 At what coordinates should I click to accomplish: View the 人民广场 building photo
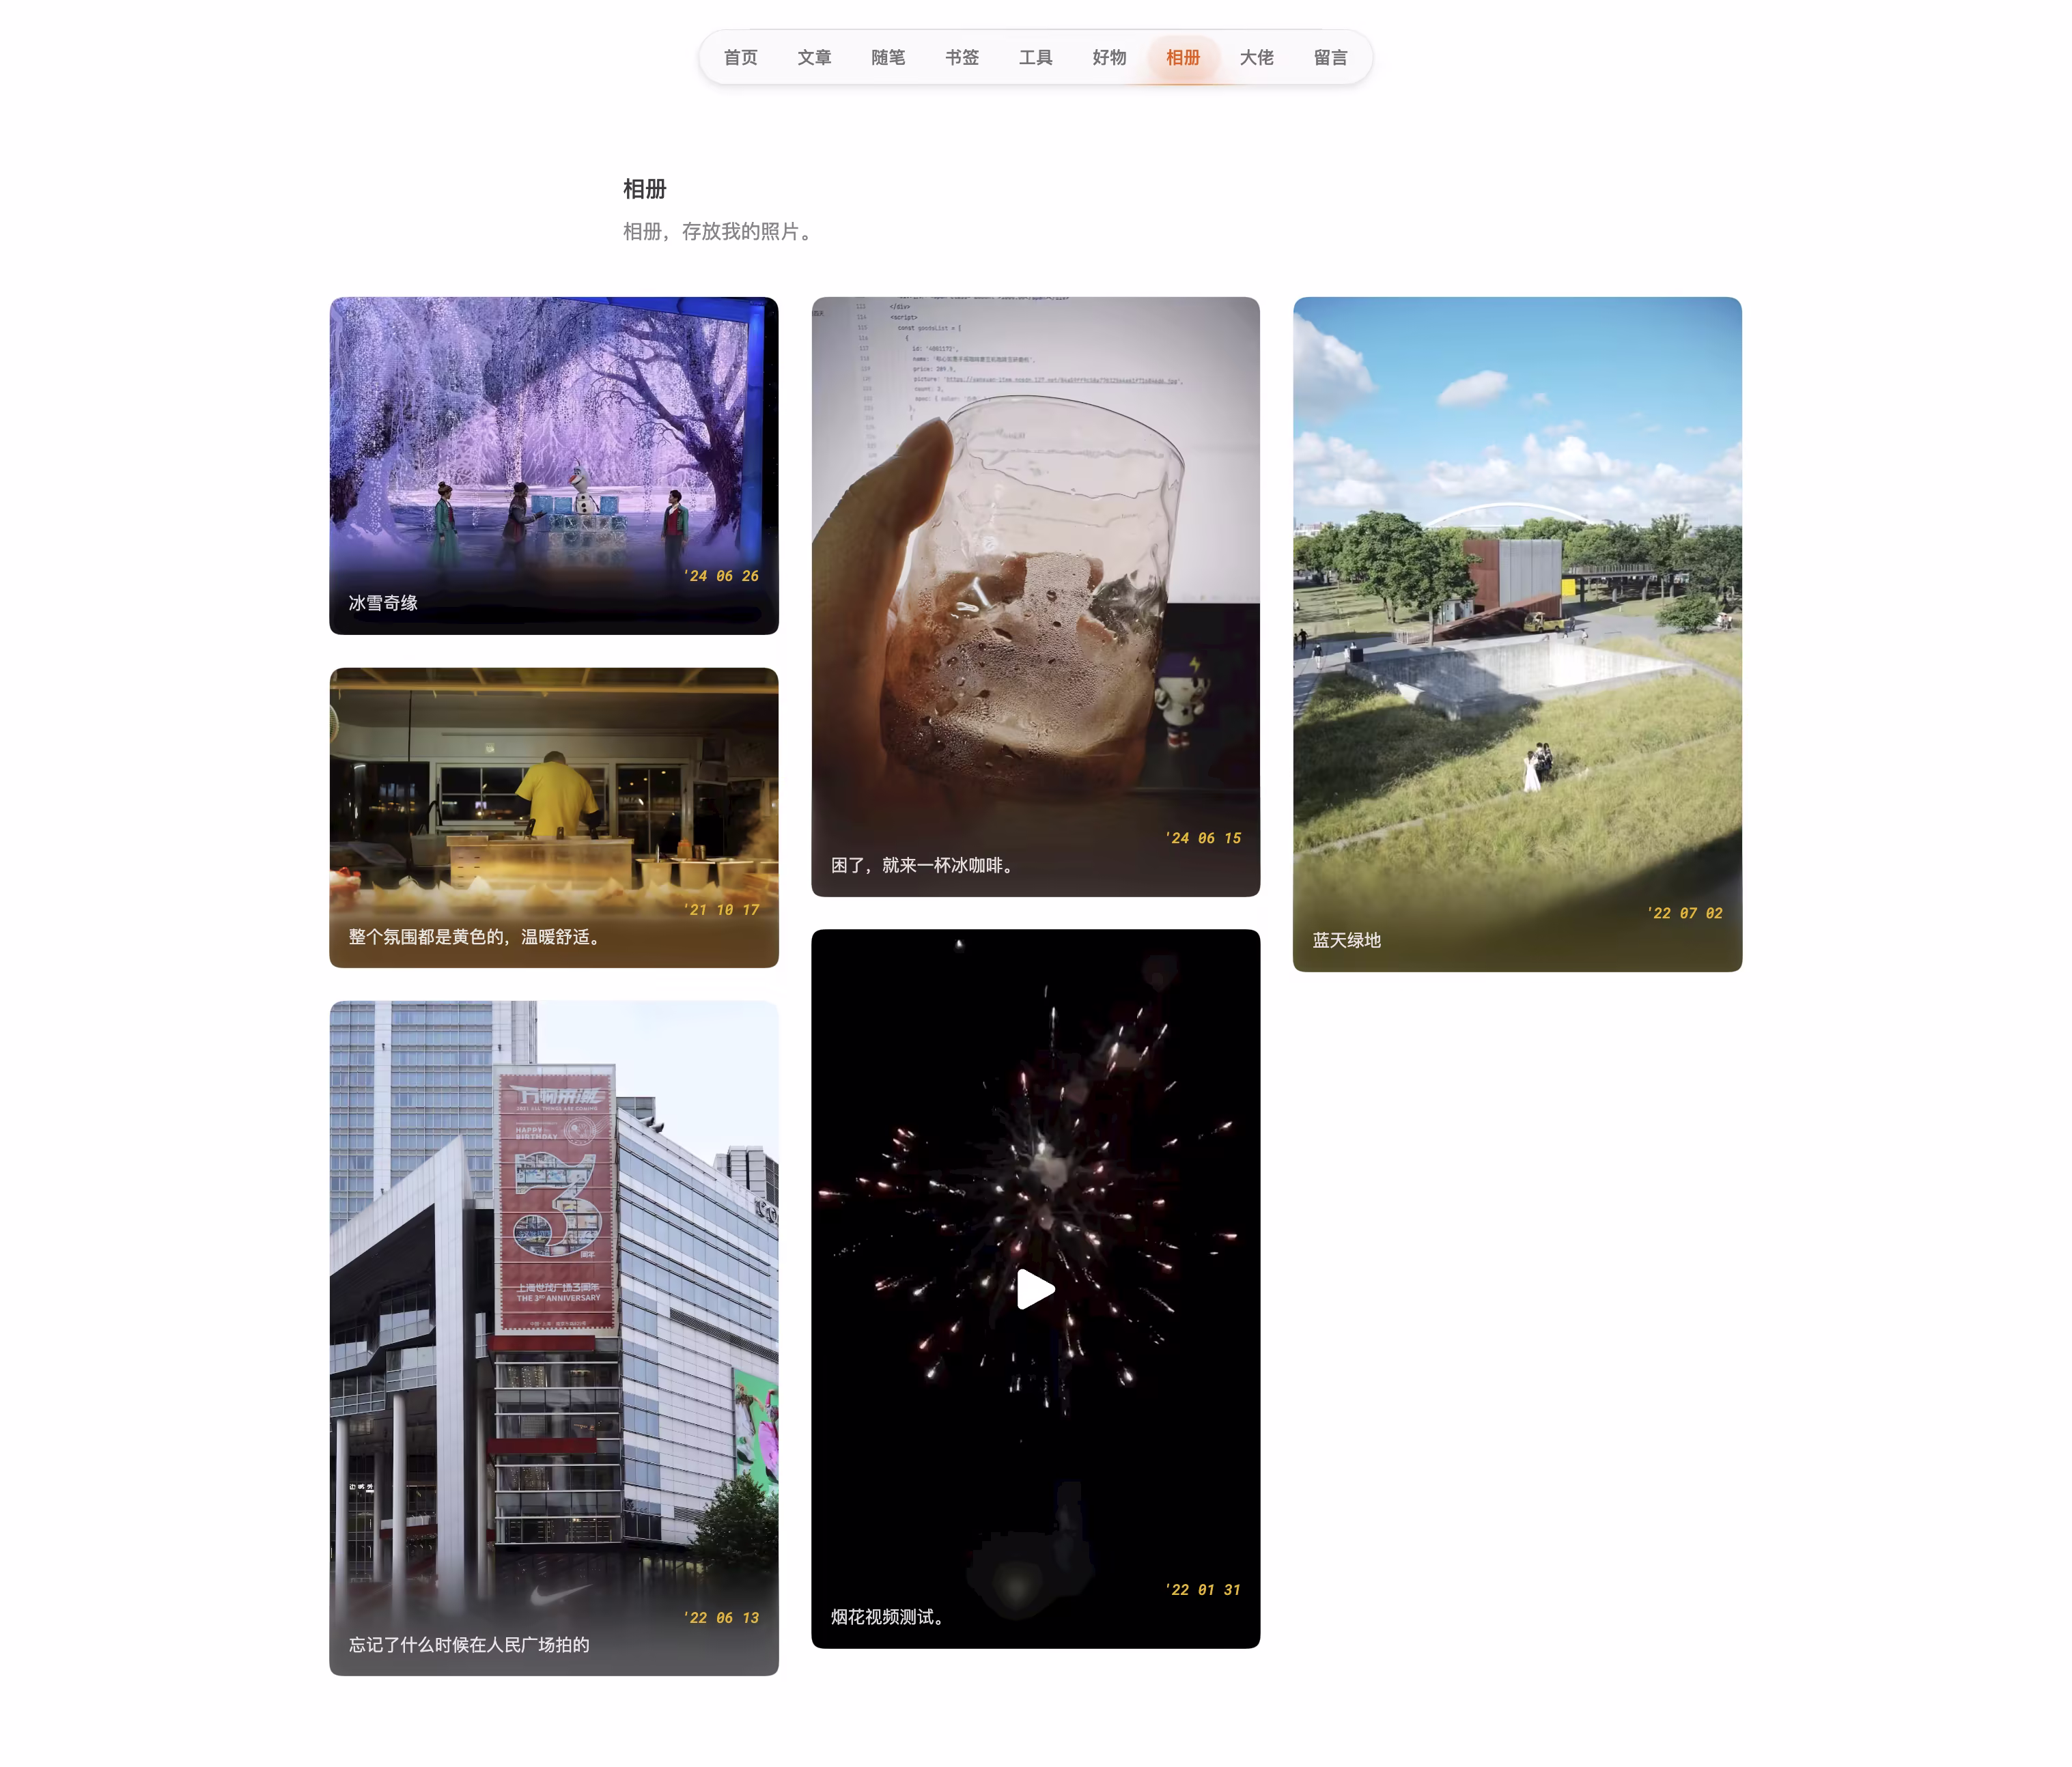pyautogui.click(x=553, y=1300)
